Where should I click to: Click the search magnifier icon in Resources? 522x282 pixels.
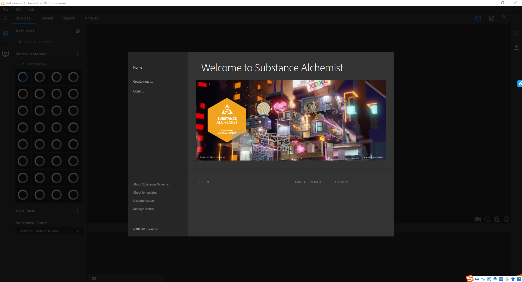(x=20, y=41)
